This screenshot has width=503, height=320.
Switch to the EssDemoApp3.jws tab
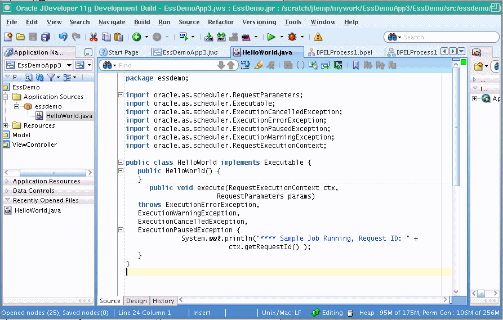point(186,52)
